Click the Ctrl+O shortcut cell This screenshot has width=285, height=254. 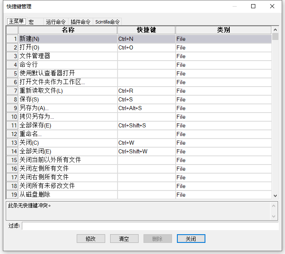pyautogui.click(x=146, y=47)
